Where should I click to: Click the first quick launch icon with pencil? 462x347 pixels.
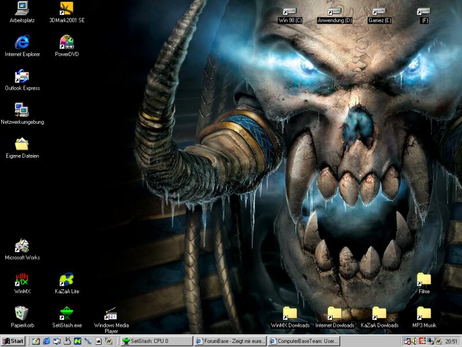[x=36, y=341]
